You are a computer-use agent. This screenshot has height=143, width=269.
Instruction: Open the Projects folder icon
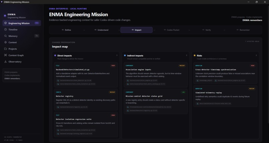5,49
